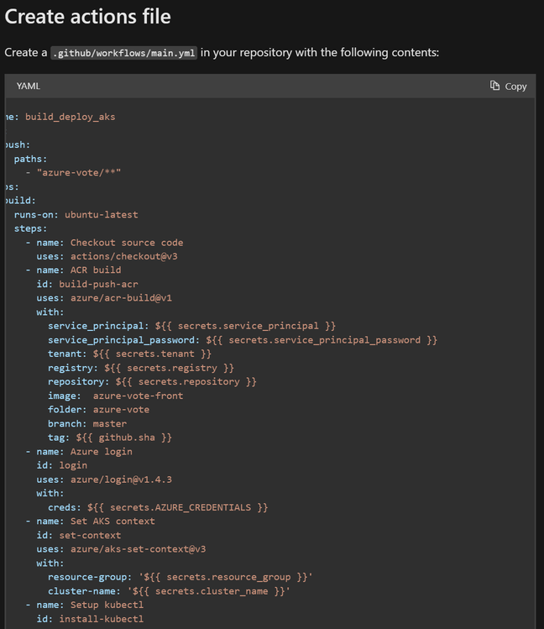Click azure/aks-set-context@v3 text
Image resolution: width=544 pixels, height=629 pixels.
[x=138, y=549]
